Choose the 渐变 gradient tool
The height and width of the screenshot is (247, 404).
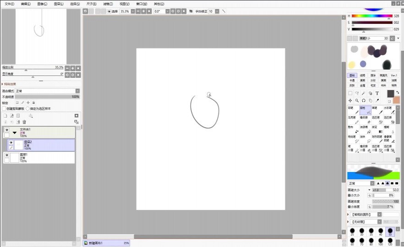tap(377, 129)
